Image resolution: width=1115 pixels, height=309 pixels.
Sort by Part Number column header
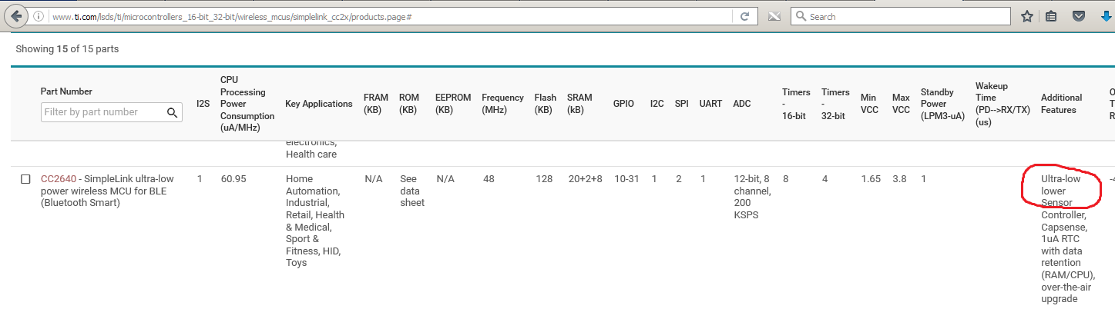pos(66,91)
